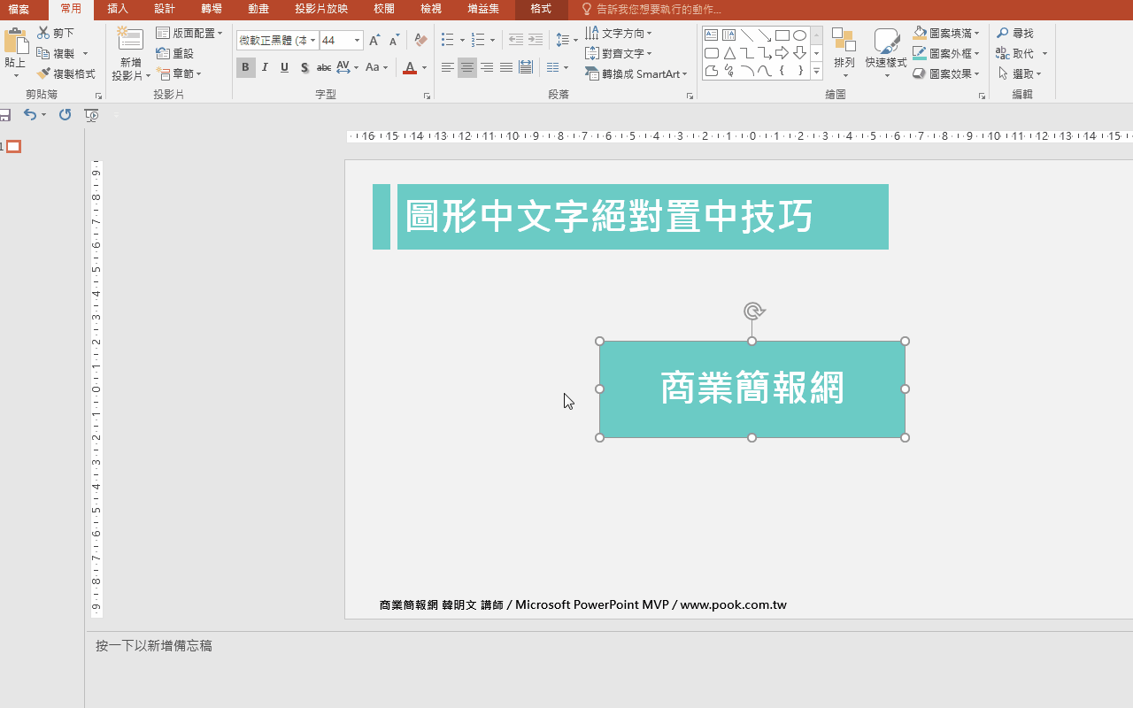1133x708 pixels.
Task: Expand the shapes gallery More button
Action: pyautogui.click(x=816, y=71)
